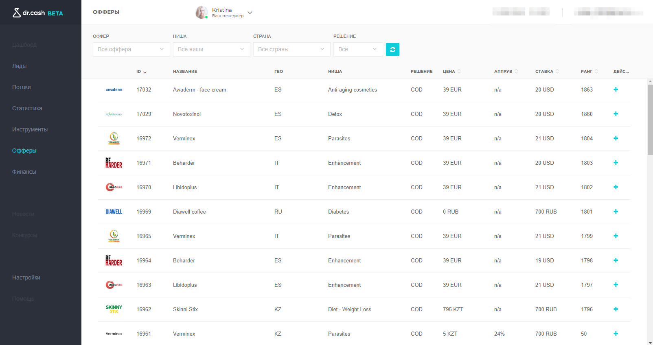The image size is (653, 345).
Task: Click the vertical scrollbar thumb
Action: [650, 118]
